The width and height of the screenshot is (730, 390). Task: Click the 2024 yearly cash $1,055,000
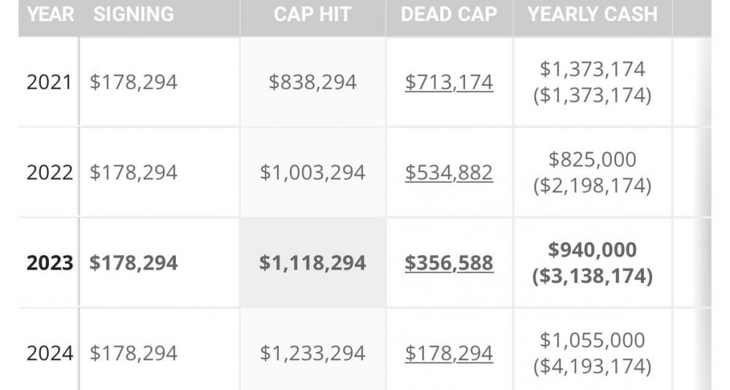pos(592,340)
